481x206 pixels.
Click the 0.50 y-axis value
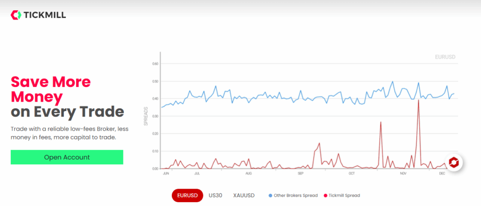(x=155, y=81)
